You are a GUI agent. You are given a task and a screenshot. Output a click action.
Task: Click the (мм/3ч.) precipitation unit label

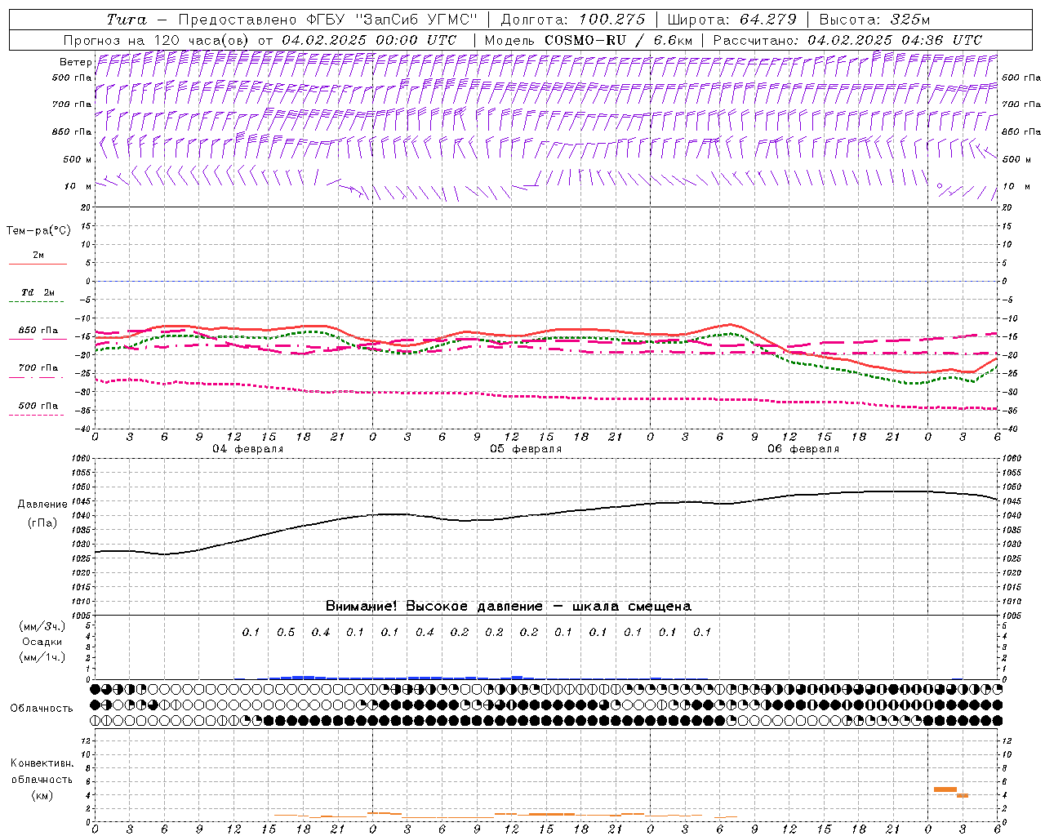(42, 626)
